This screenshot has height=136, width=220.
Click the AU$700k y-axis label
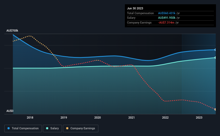12,31
